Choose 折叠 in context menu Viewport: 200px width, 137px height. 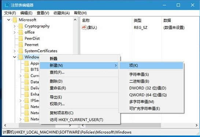(80, 59)
